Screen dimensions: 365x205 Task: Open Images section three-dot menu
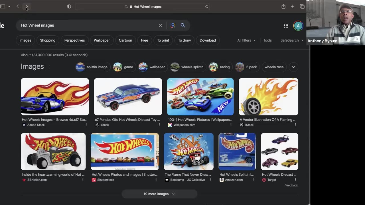pos(49,67)
